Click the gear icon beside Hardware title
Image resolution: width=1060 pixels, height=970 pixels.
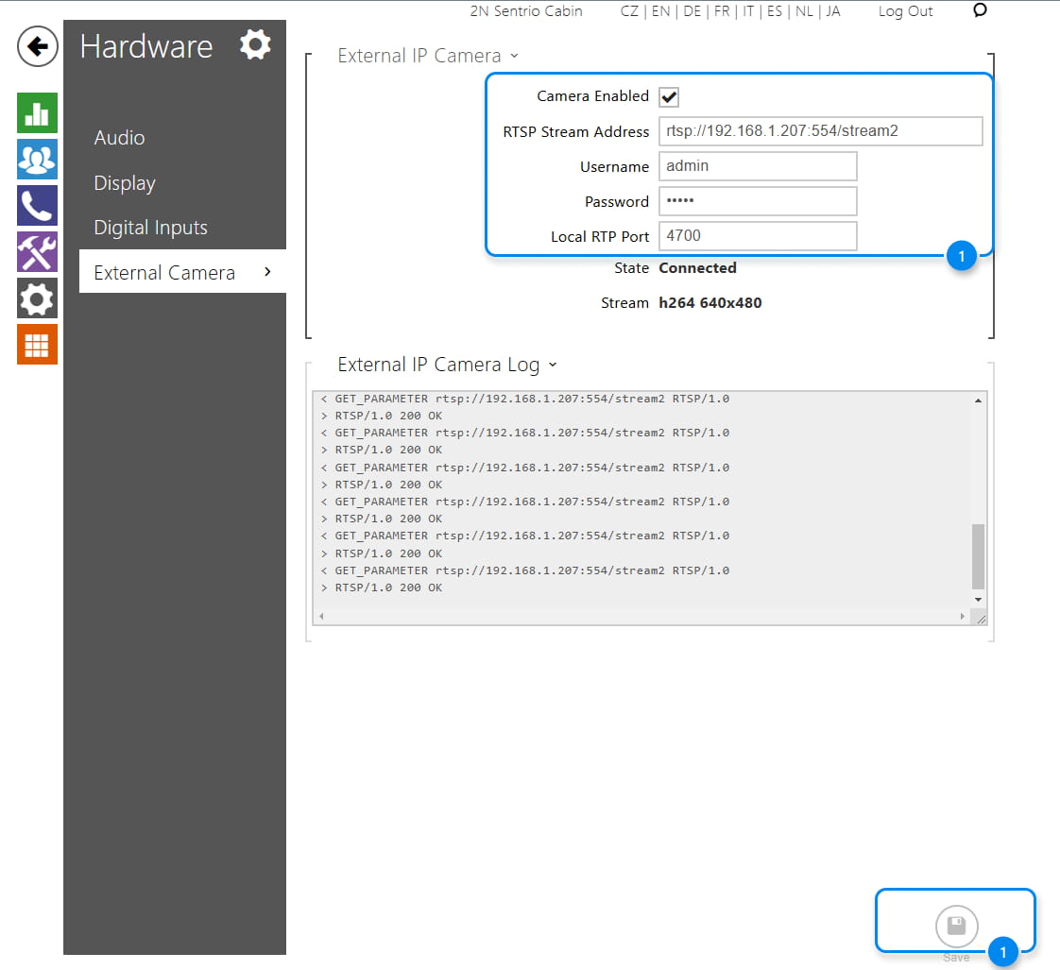tap(255, 44)
